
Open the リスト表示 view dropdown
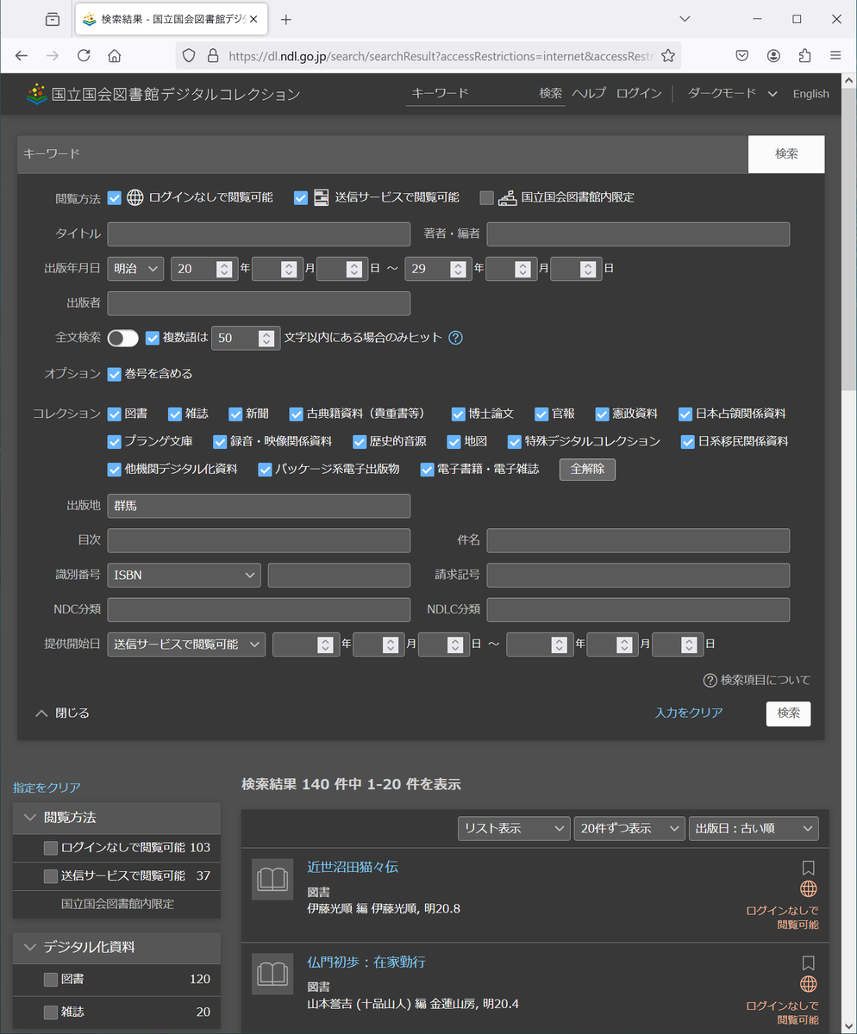coord(514,828)
